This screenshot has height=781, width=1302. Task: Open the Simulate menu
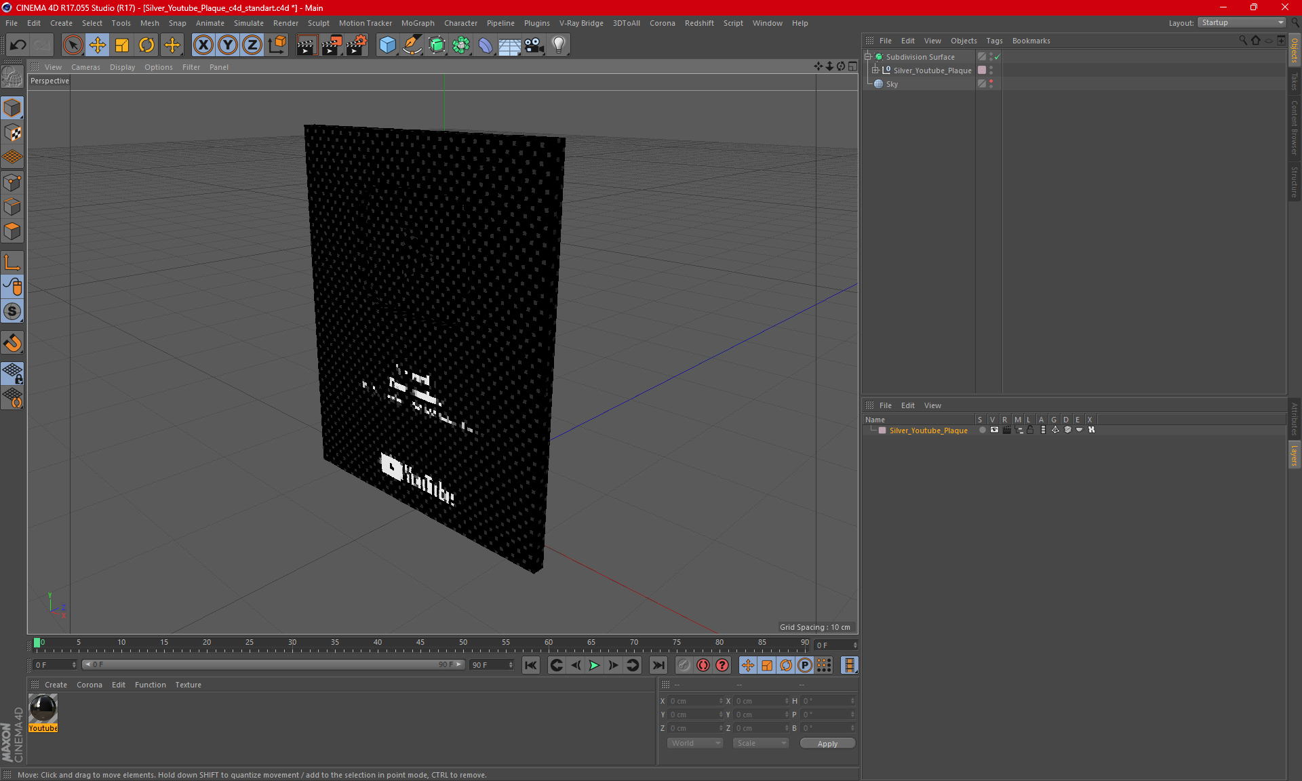249,23
